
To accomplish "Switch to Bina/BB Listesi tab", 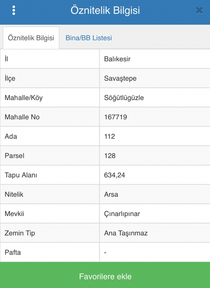I will coord(89,38).
